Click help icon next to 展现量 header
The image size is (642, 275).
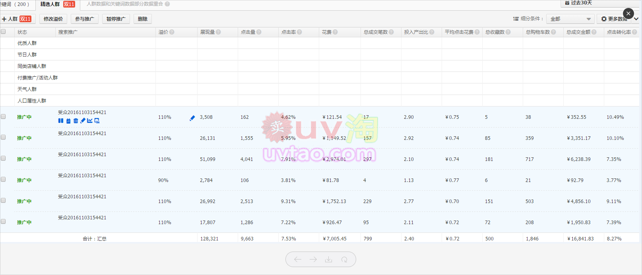pyautogui.click(x=218, y=32)
